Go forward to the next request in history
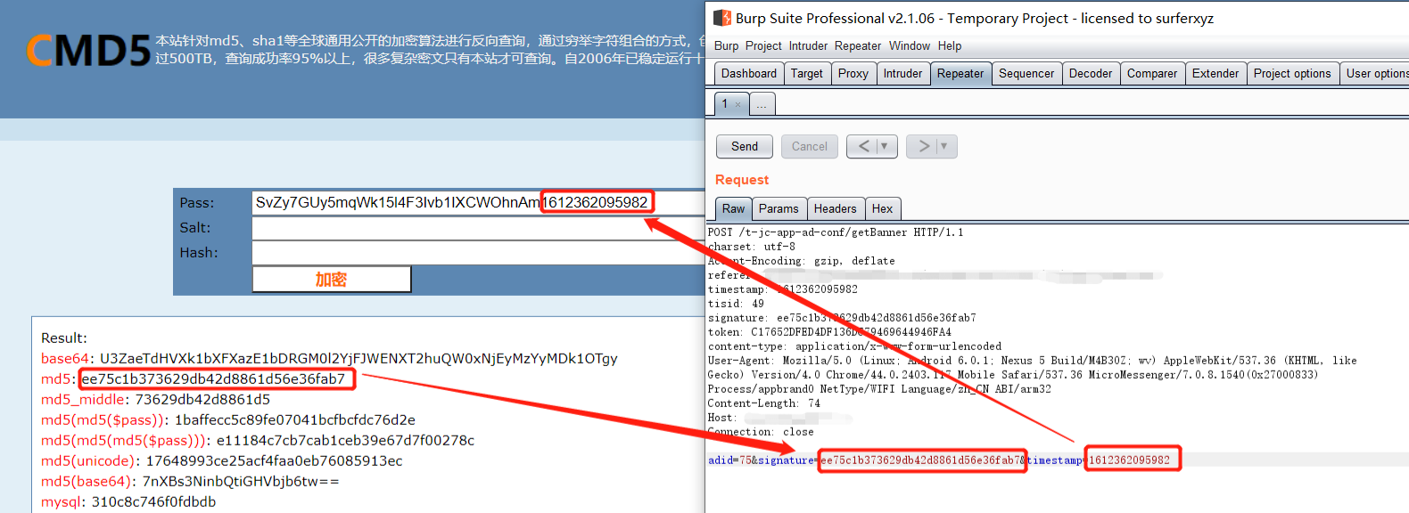The width and height of the screenshot is (1409, 513). pyautogui.click(x=922, y=146)
